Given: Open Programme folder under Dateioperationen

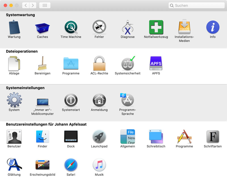Looking at the screenshot, I should click(71, 63).
